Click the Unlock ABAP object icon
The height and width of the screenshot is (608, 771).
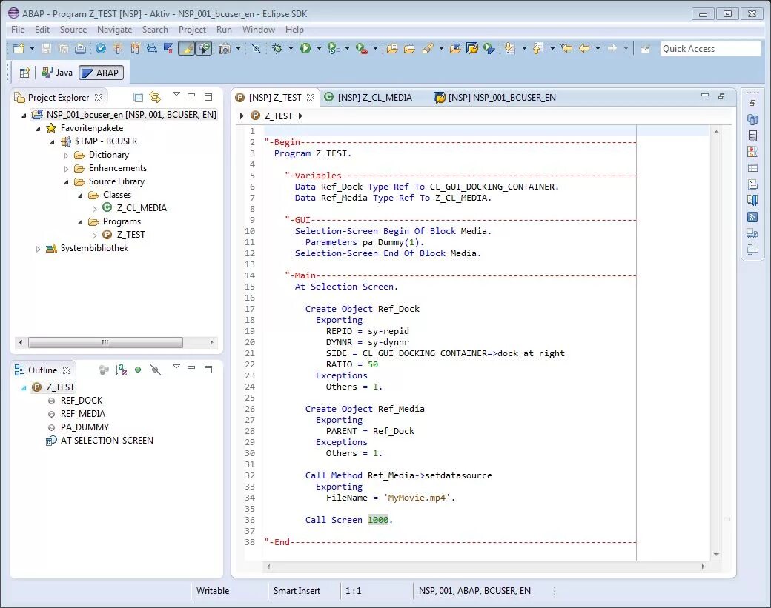pos(168,48)
